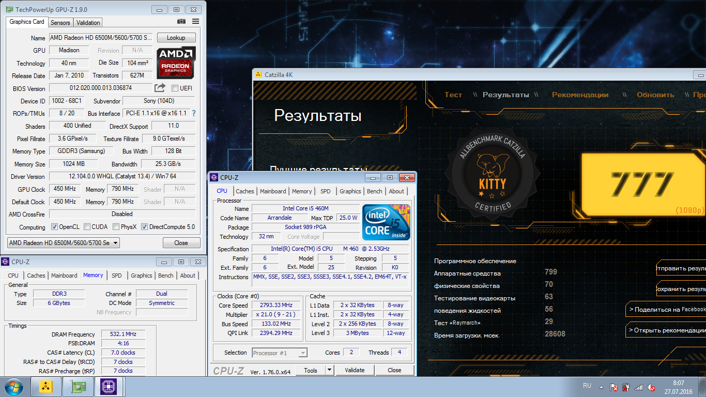The image size is (706, 397).
Task: Toggle the DirectCompute 5.0 checkbox
Action: click(145, 227)
